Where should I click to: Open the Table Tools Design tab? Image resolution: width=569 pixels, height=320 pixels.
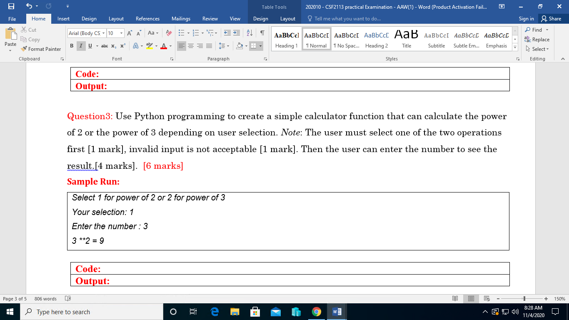point(260,19)
